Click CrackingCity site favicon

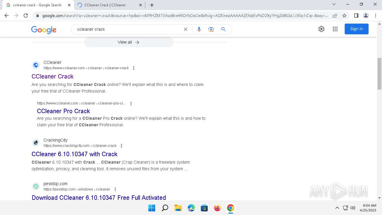pos(36,143)
